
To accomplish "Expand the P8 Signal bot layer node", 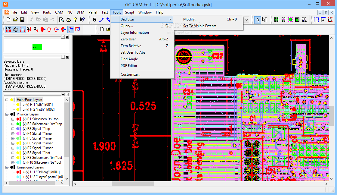I will [x=13, y=153].
